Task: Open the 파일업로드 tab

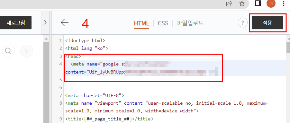Action: point(190,23)
